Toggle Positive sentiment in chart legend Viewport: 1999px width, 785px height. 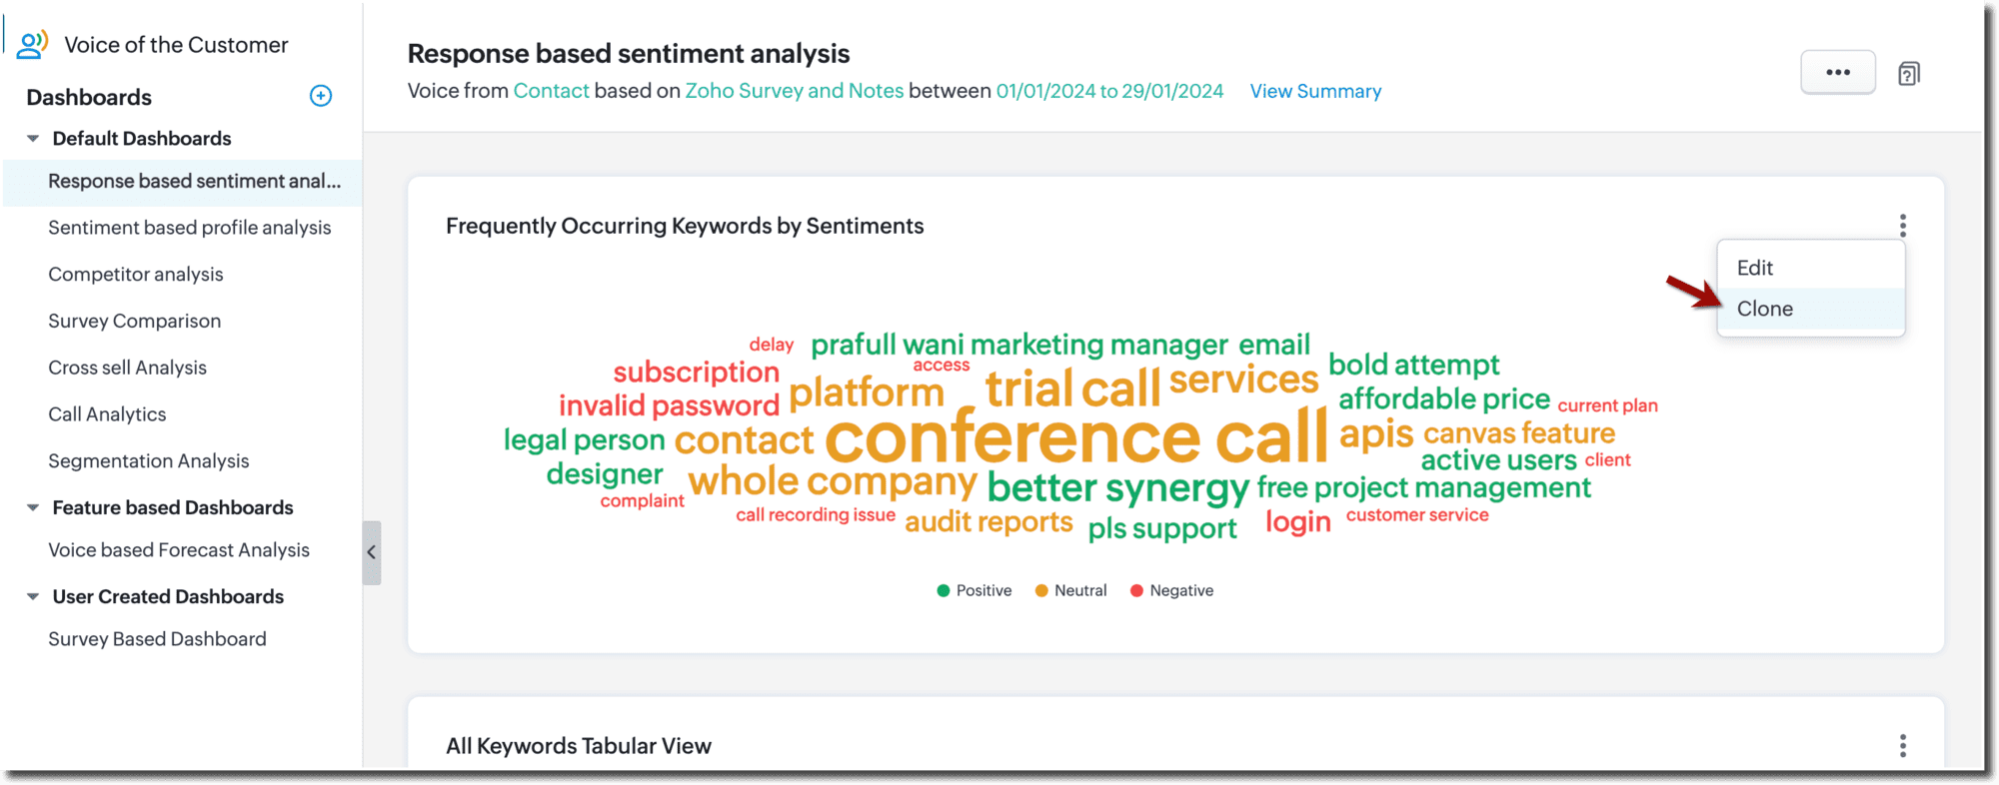(974, 590)
